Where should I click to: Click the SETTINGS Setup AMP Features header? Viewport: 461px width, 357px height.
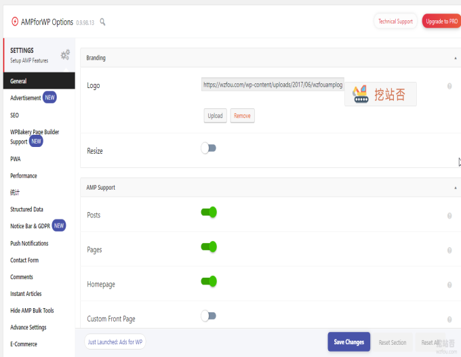pos(39,55)
